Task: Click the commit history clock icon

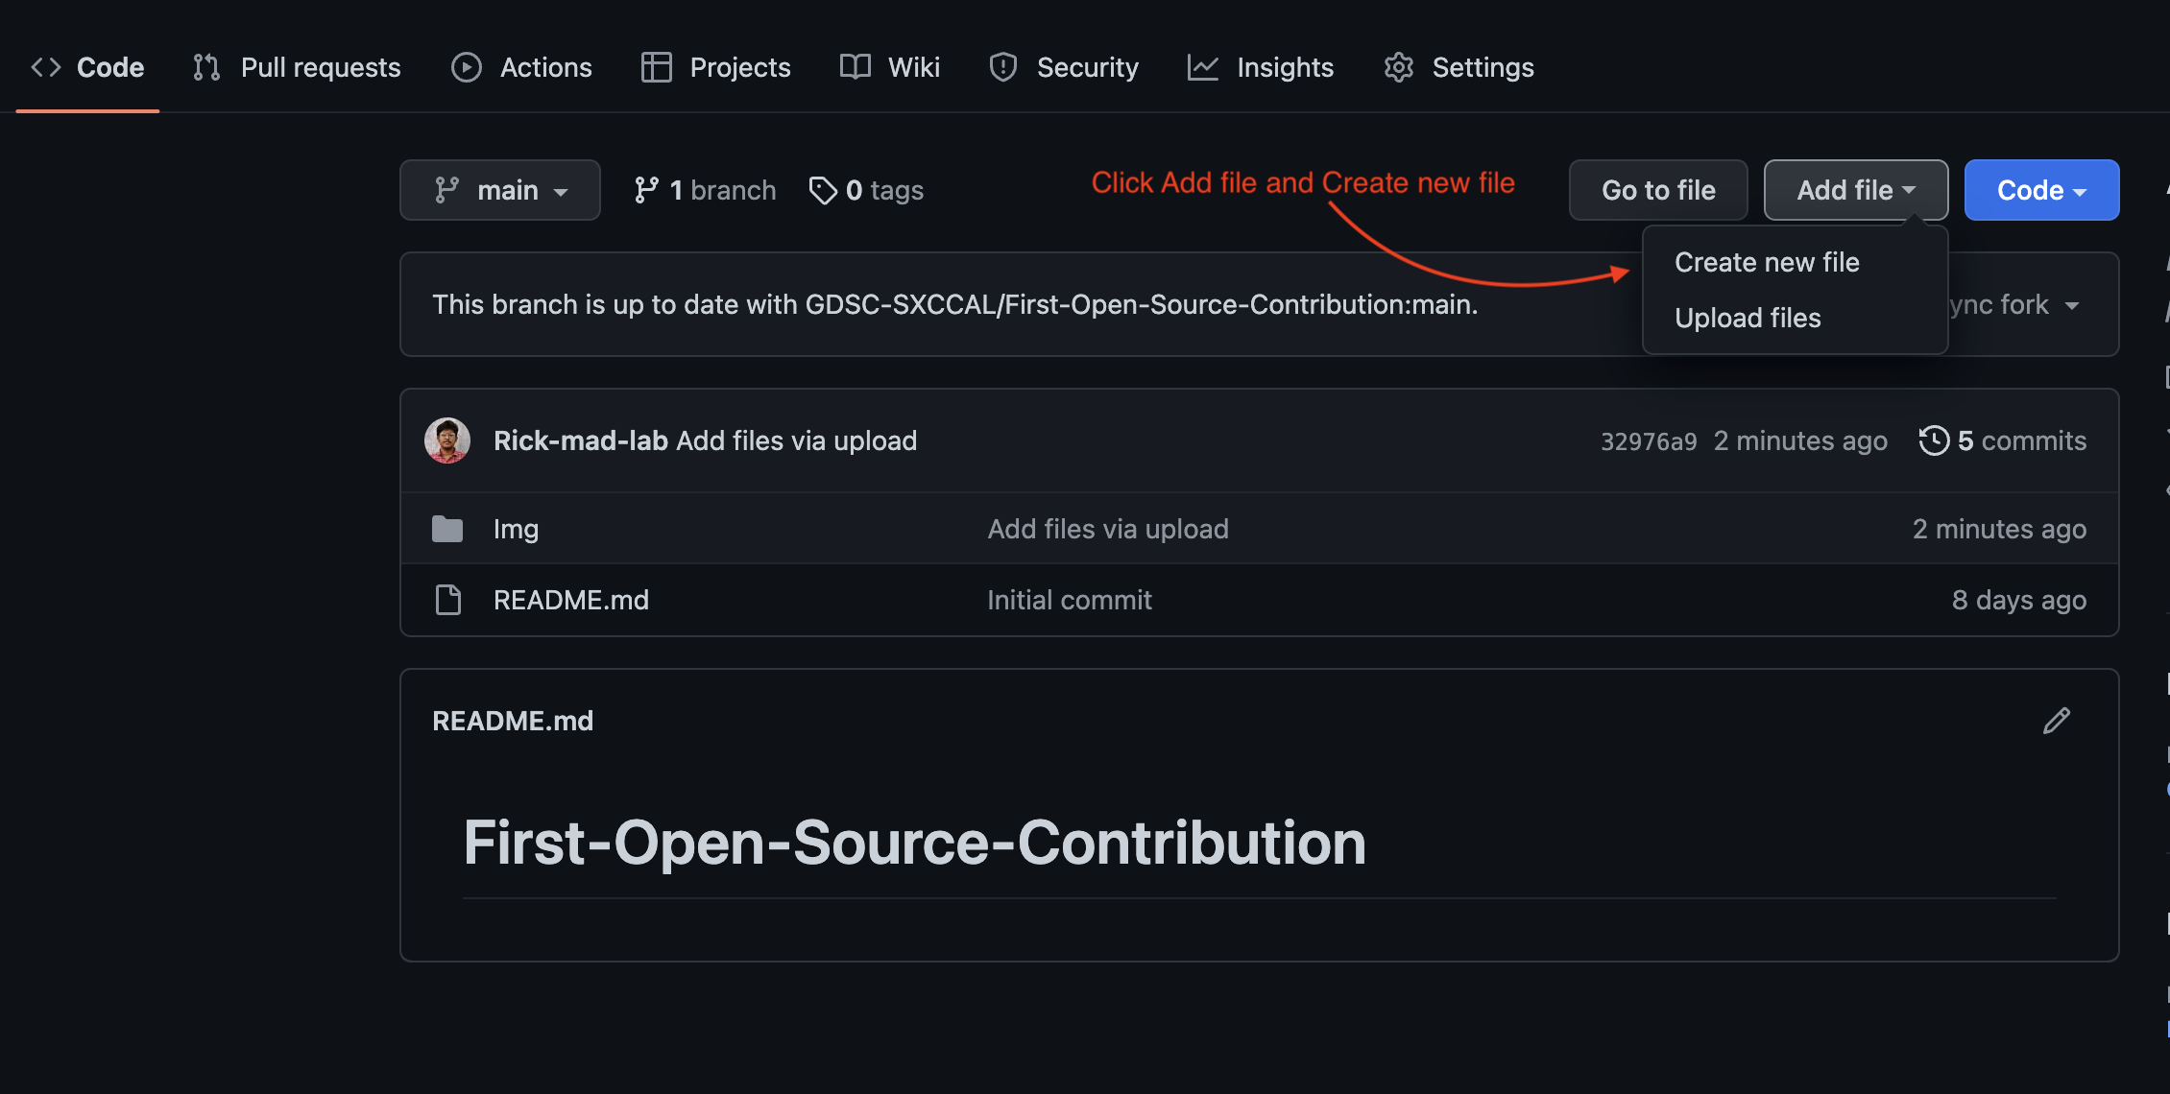Action: click(1934, 440)
